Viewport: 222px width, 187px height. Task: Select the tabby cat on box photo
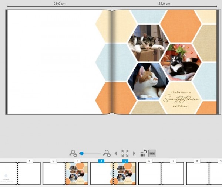pyautogui.click(x=148, y=43)
